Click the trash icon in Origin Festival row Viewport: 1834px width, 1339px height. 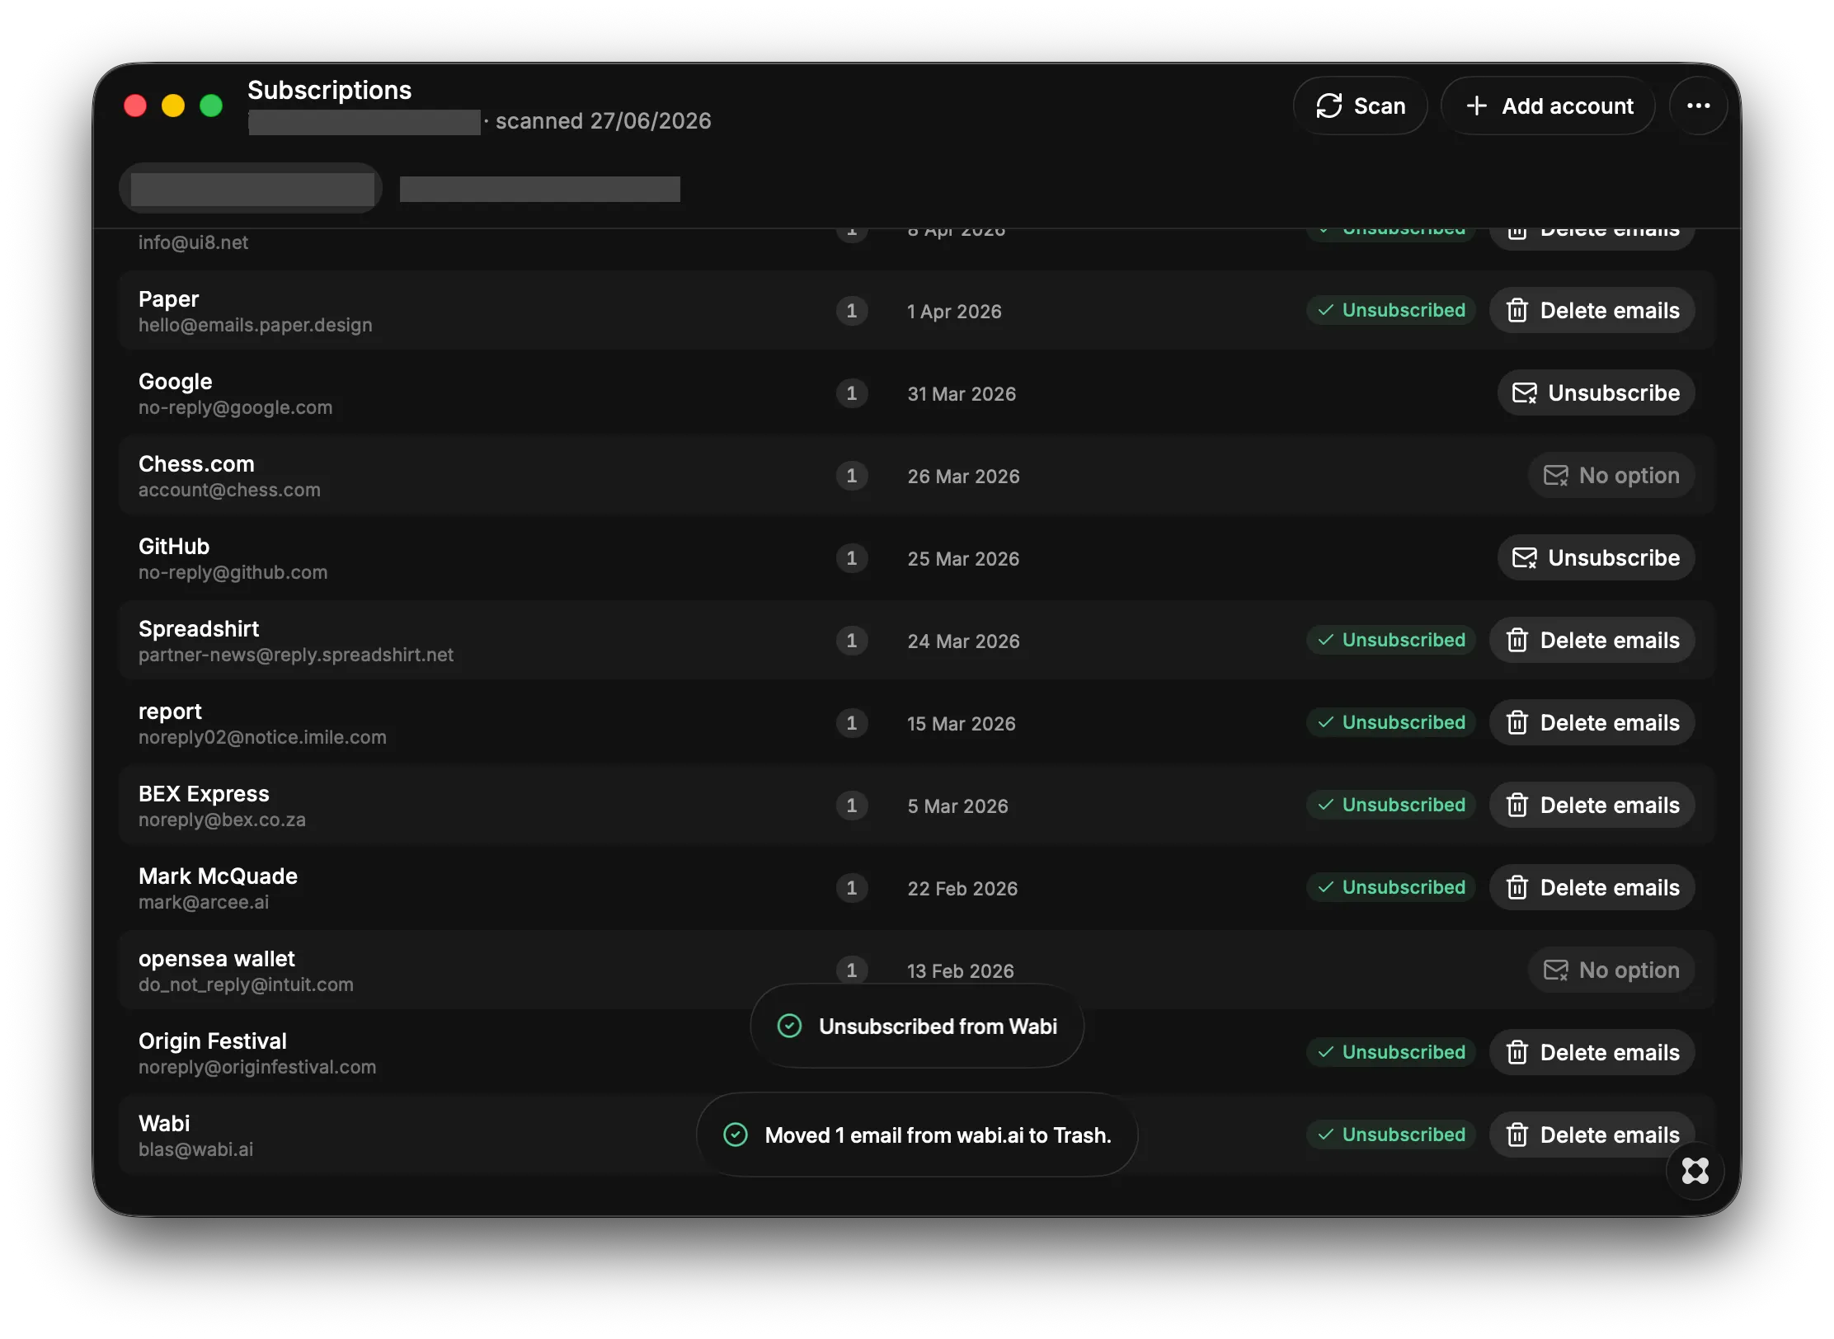tap(1517, 1053)
